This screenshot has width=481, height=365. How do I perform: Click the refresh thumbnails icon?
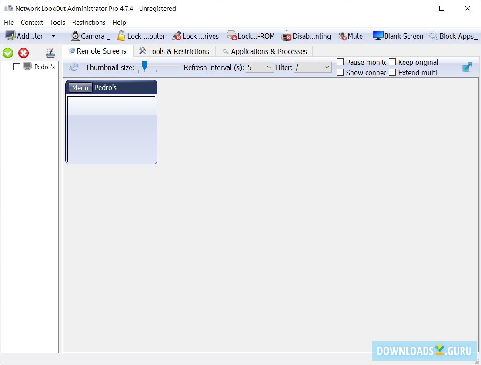[73, 67]
